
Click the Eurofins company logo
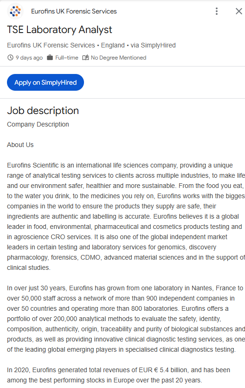[x=15, y=11]
